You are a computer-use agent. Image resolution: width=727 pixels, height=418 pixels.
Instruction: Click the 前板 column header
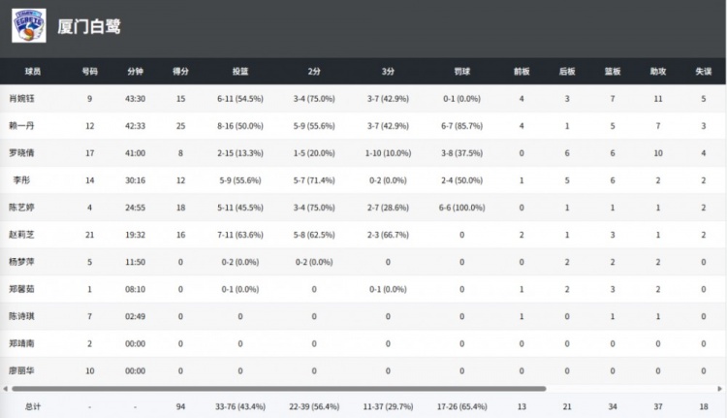click(522, 72)
